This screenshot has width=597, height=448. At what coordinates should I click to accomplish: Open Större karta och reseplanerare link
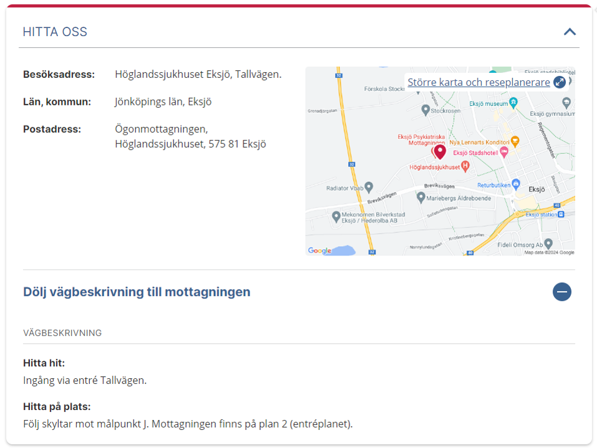(x=478, y=82)
